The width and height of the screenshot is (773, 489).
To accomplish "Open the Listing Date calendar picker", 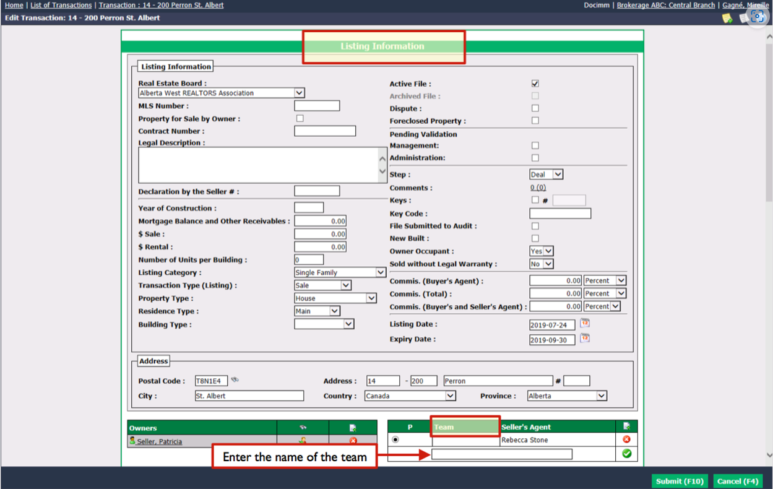I will 585,323.
